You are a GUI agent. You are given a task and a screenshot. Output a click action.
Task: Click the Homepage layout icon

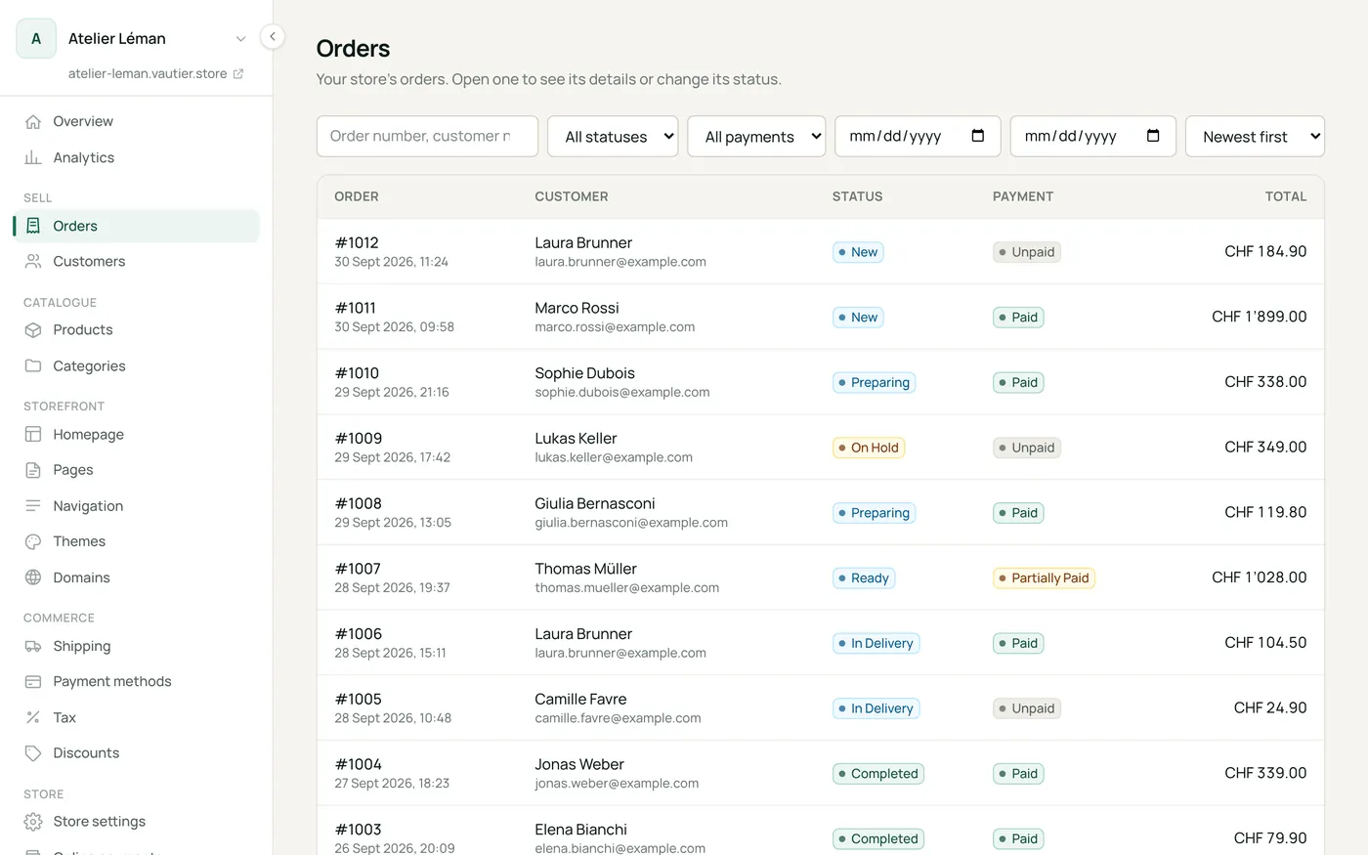point(33,435)
